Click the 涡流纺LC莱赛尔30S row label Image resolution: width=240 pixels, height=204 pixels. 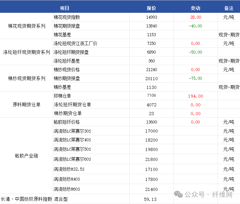pyautogui.click(x=72, y=131)
